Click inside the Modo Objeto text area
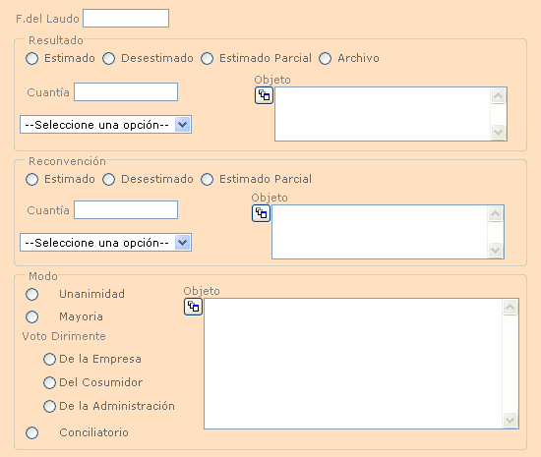Viewport: 541px width, 457px height. click(x=354, y=364)
